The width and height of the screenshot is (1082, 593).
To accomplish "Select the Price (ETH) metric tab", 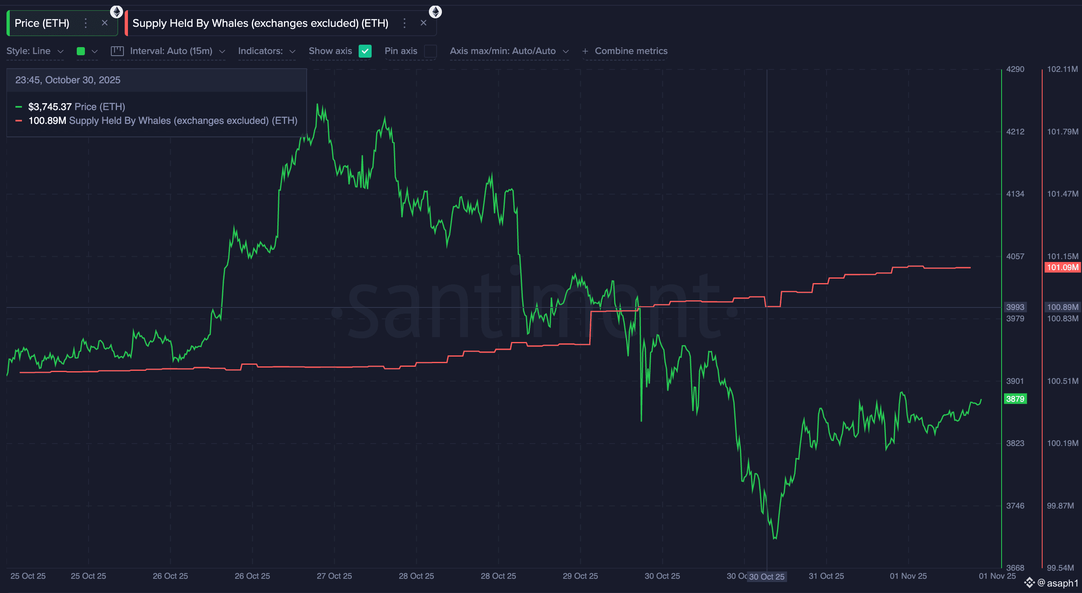I will (42, 23).
